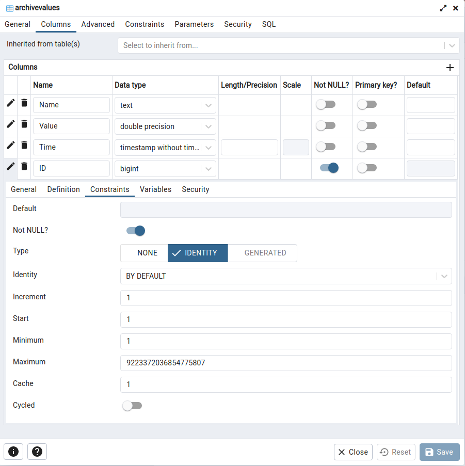Click the Increment input field

285,298
